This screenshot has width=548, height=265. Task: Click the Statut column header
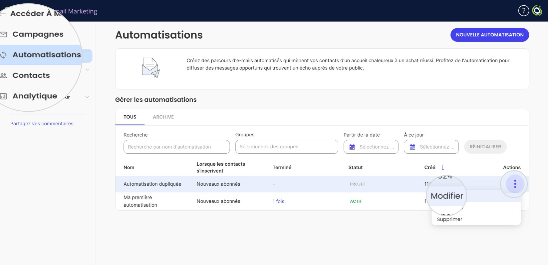[355, 167]
